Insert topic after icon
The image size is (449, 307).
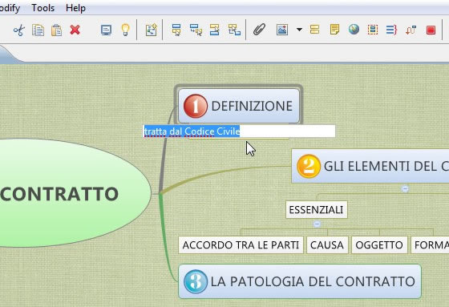tap(176, 30)
